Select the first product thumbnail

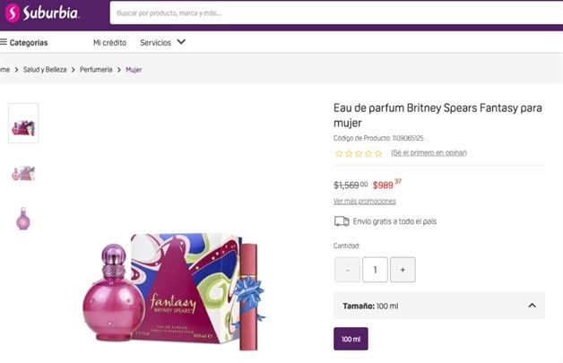pos(23,124)
